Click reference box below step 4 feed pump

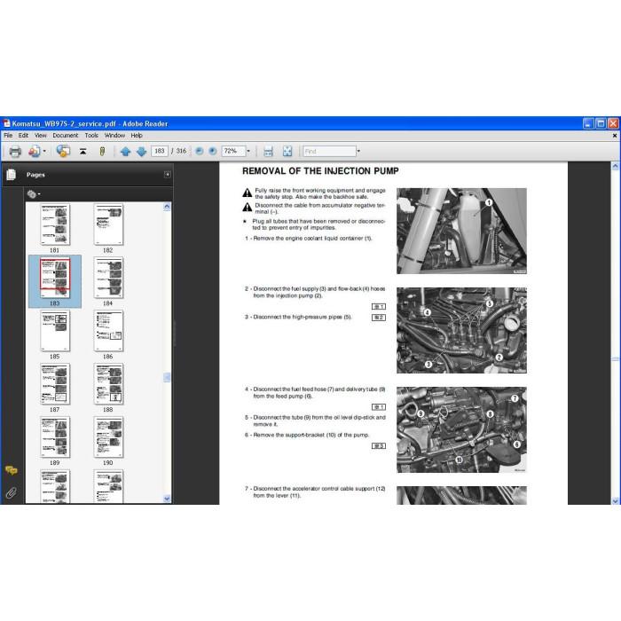pos(379,406)
